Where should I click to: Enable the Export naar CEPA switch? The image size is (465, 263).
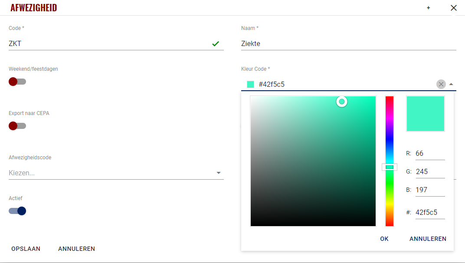[17, 126]
